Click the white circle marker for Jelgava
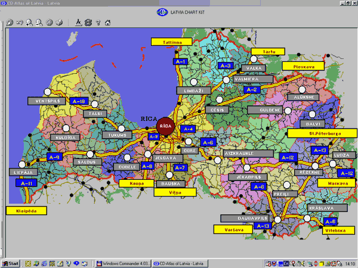 [x=148, y=154]
